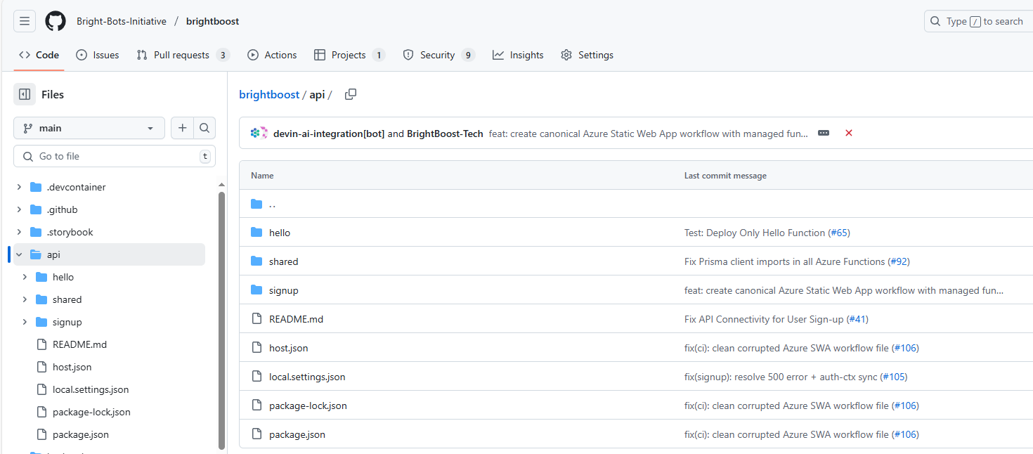Open pull request #92 link
Image resolution: width=1033 pixels, height=454 pixels.
899,261
